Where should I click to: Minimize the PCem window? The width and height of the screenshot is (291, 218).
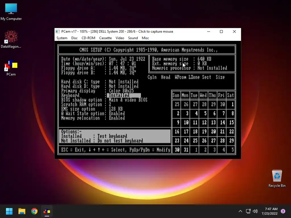209,32
